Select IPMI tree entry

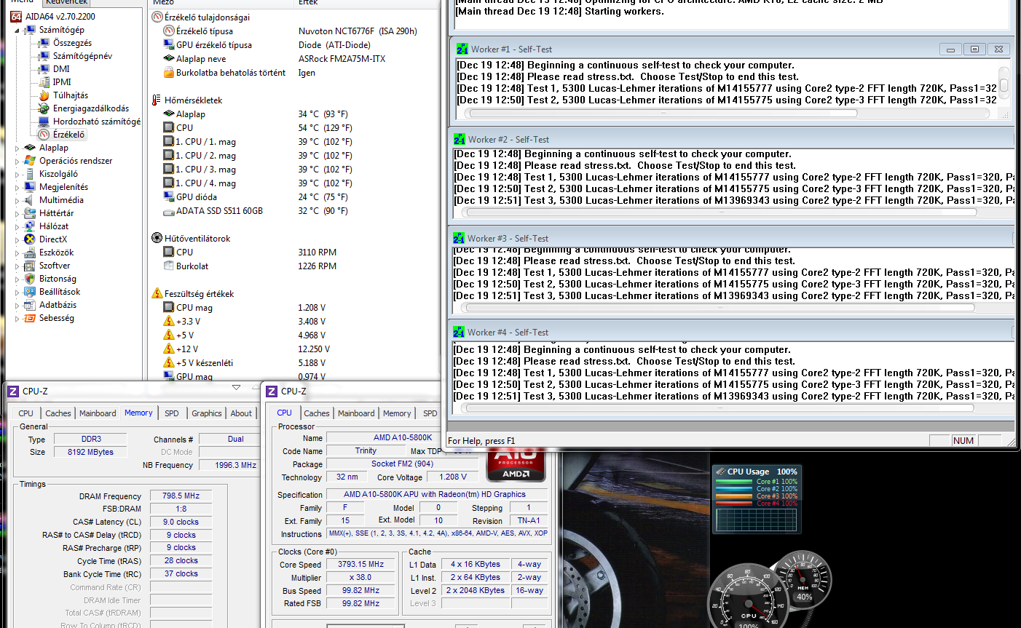click(62, 82)
